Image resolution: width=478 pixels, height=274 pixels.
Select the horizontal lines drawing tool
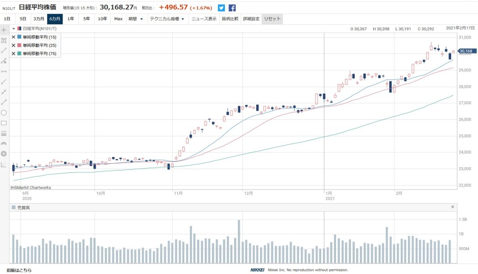click(4, 133)
